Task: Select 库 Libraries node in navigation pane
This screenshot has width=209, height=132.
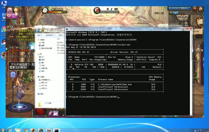Action: coord(40,54)
